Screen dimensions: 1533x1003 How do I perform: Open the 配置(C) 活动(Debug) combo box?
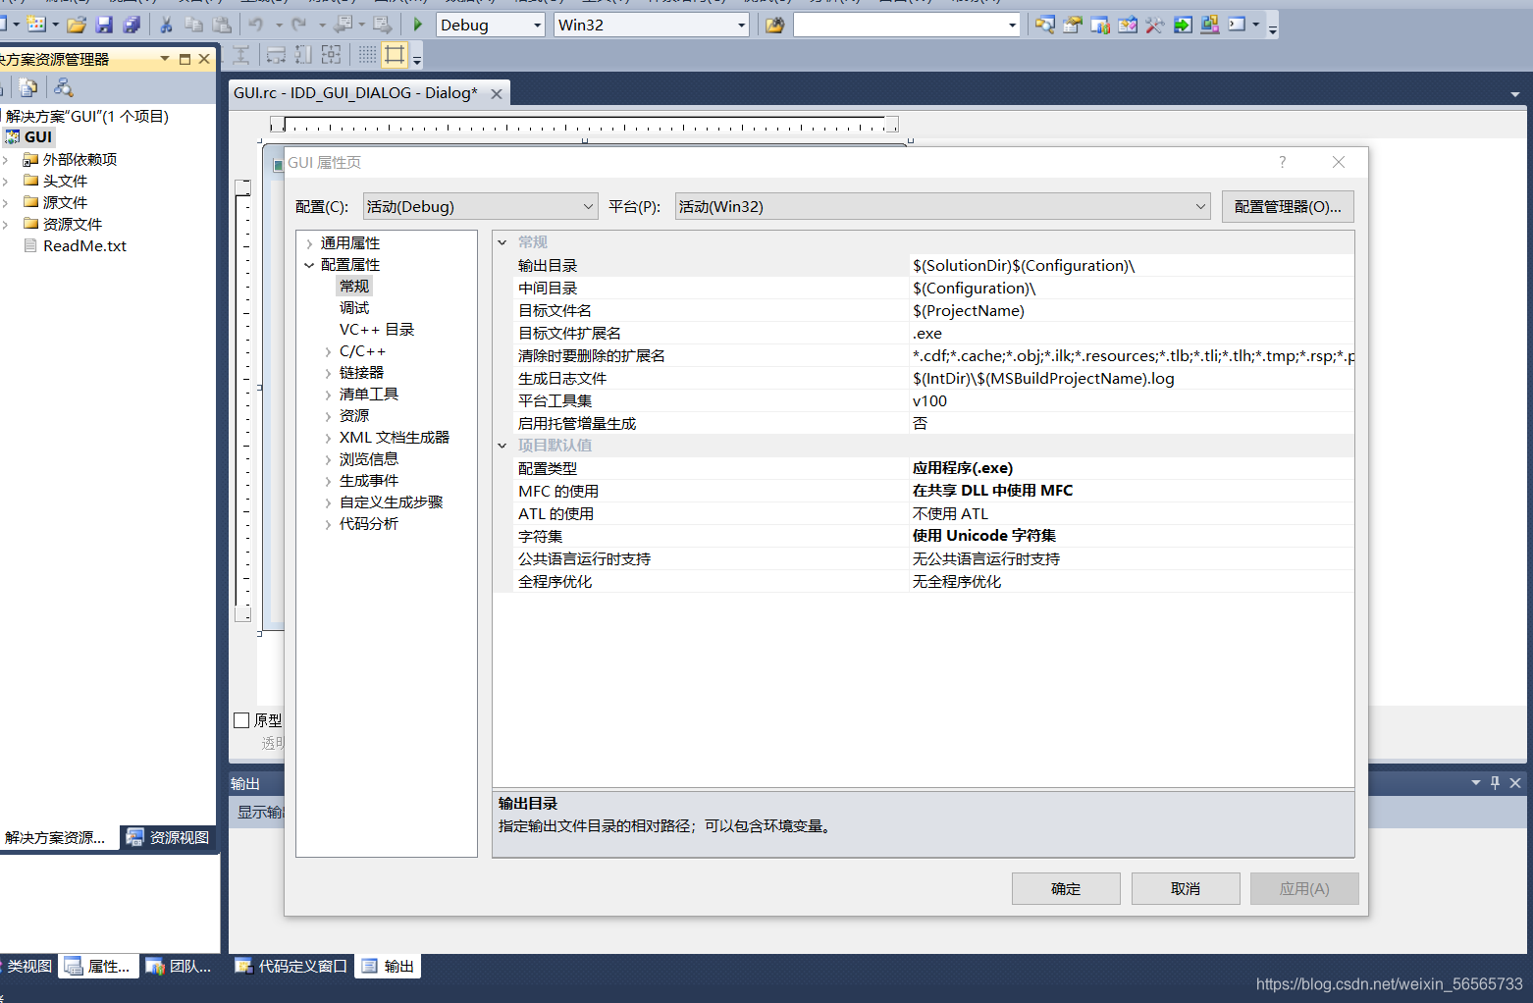point(480,206)
